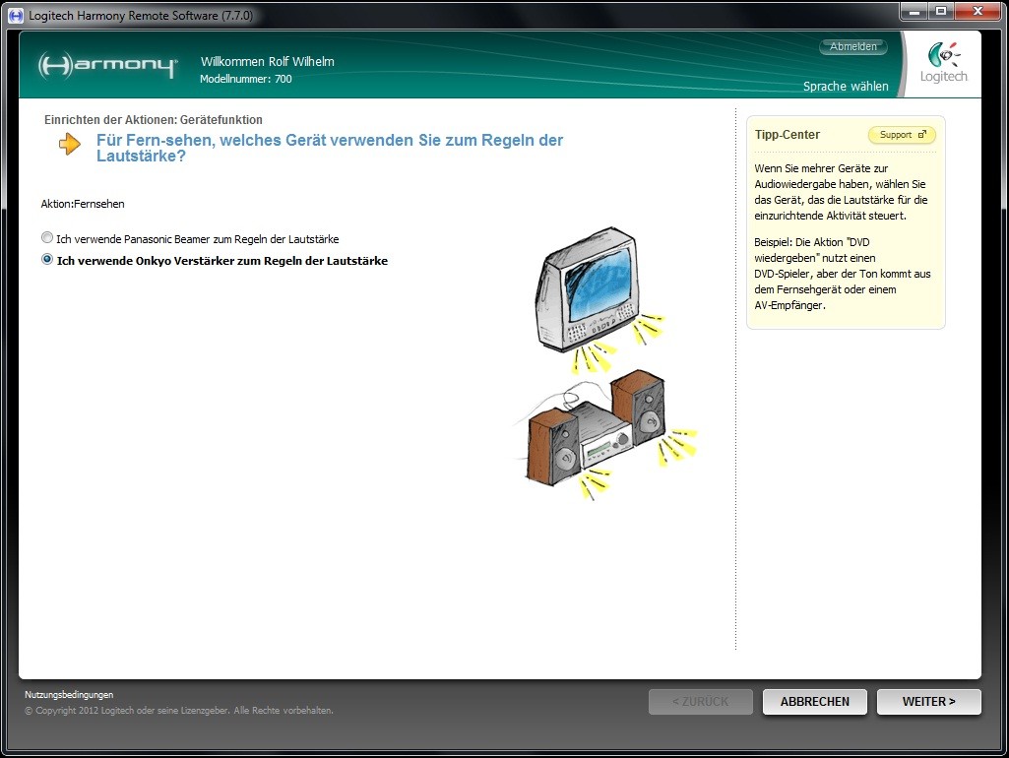Maximize the Harmony Remote Software window
The width and height of the screenshot is (1009, 758).
point(941,12)
